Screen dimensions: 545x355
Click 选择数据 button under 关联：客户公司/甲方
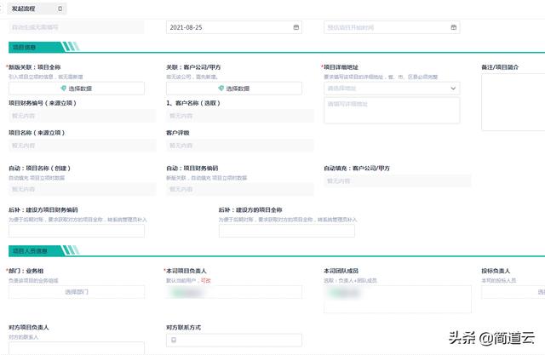[x=234, y=89]
